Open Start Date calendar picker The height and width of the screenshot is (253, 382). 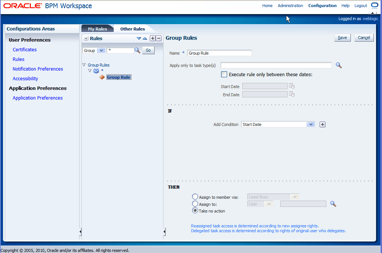tap(292, 86)
